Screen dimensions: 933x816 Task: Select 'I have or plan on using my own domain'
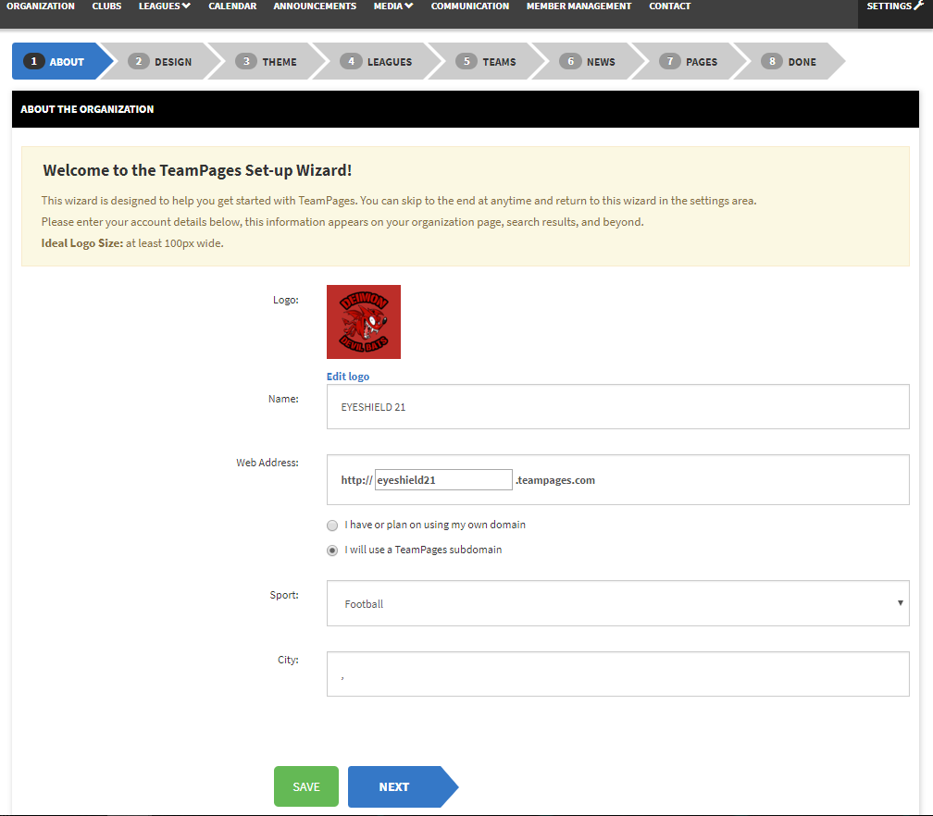[332, 525]
